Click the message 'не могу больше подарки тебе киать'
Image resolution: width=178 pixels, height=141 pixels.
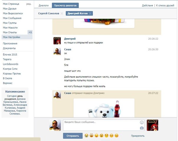85,86
